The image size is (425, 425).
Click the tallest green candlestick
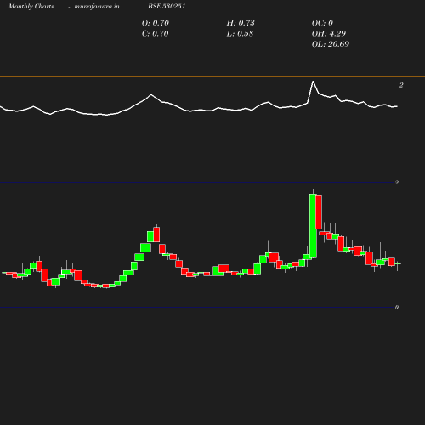[313, 225]
